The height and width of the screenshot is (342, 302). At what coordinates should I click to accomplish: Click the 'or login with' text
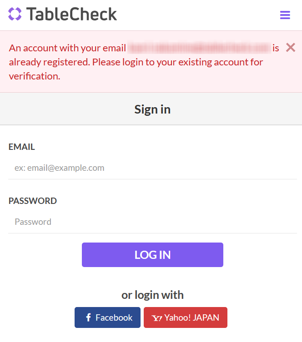tap(152, 295)
